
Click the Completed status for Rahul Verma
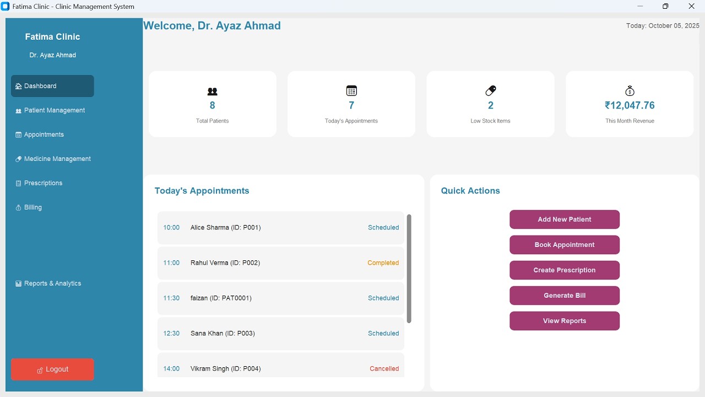tap(383, 263)
